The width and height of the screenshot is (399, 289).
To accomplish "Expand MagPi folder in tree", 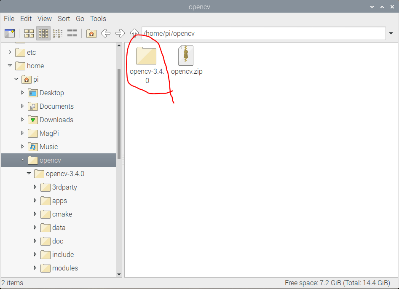I will click(22, 133).
